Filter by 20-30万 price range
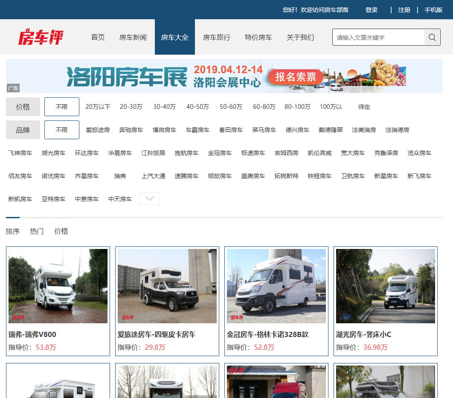The width and height of the screenshot is (453, 398). [x=131, y=107]
